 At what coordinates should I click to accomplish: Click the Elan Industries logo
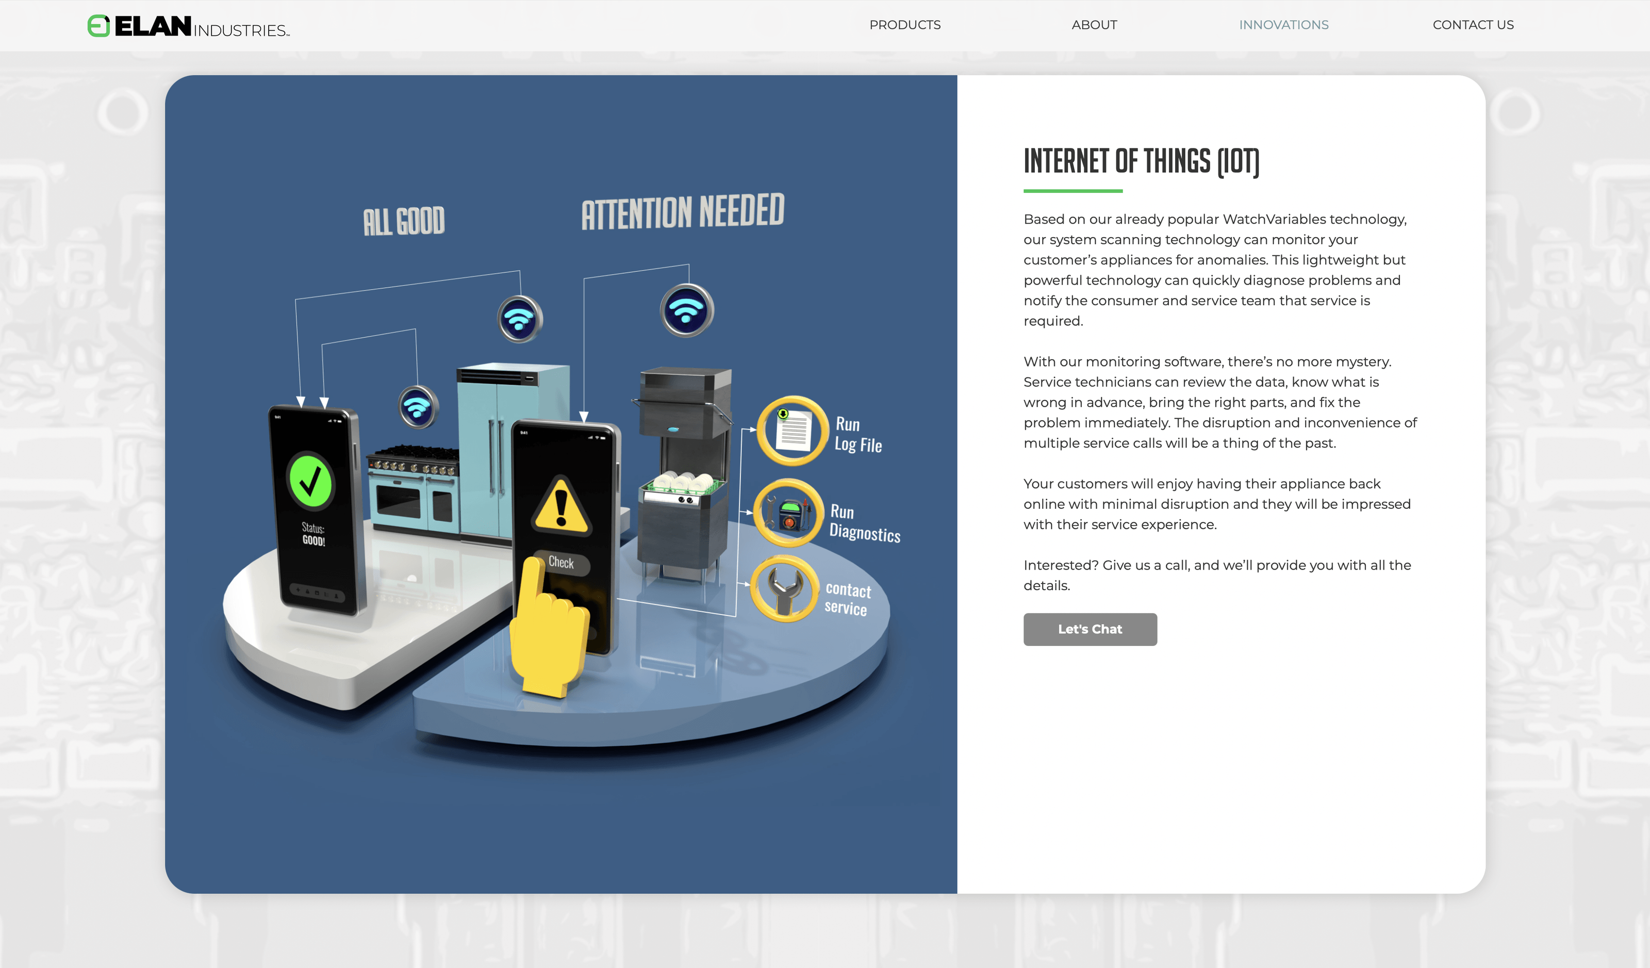point(189,26)
